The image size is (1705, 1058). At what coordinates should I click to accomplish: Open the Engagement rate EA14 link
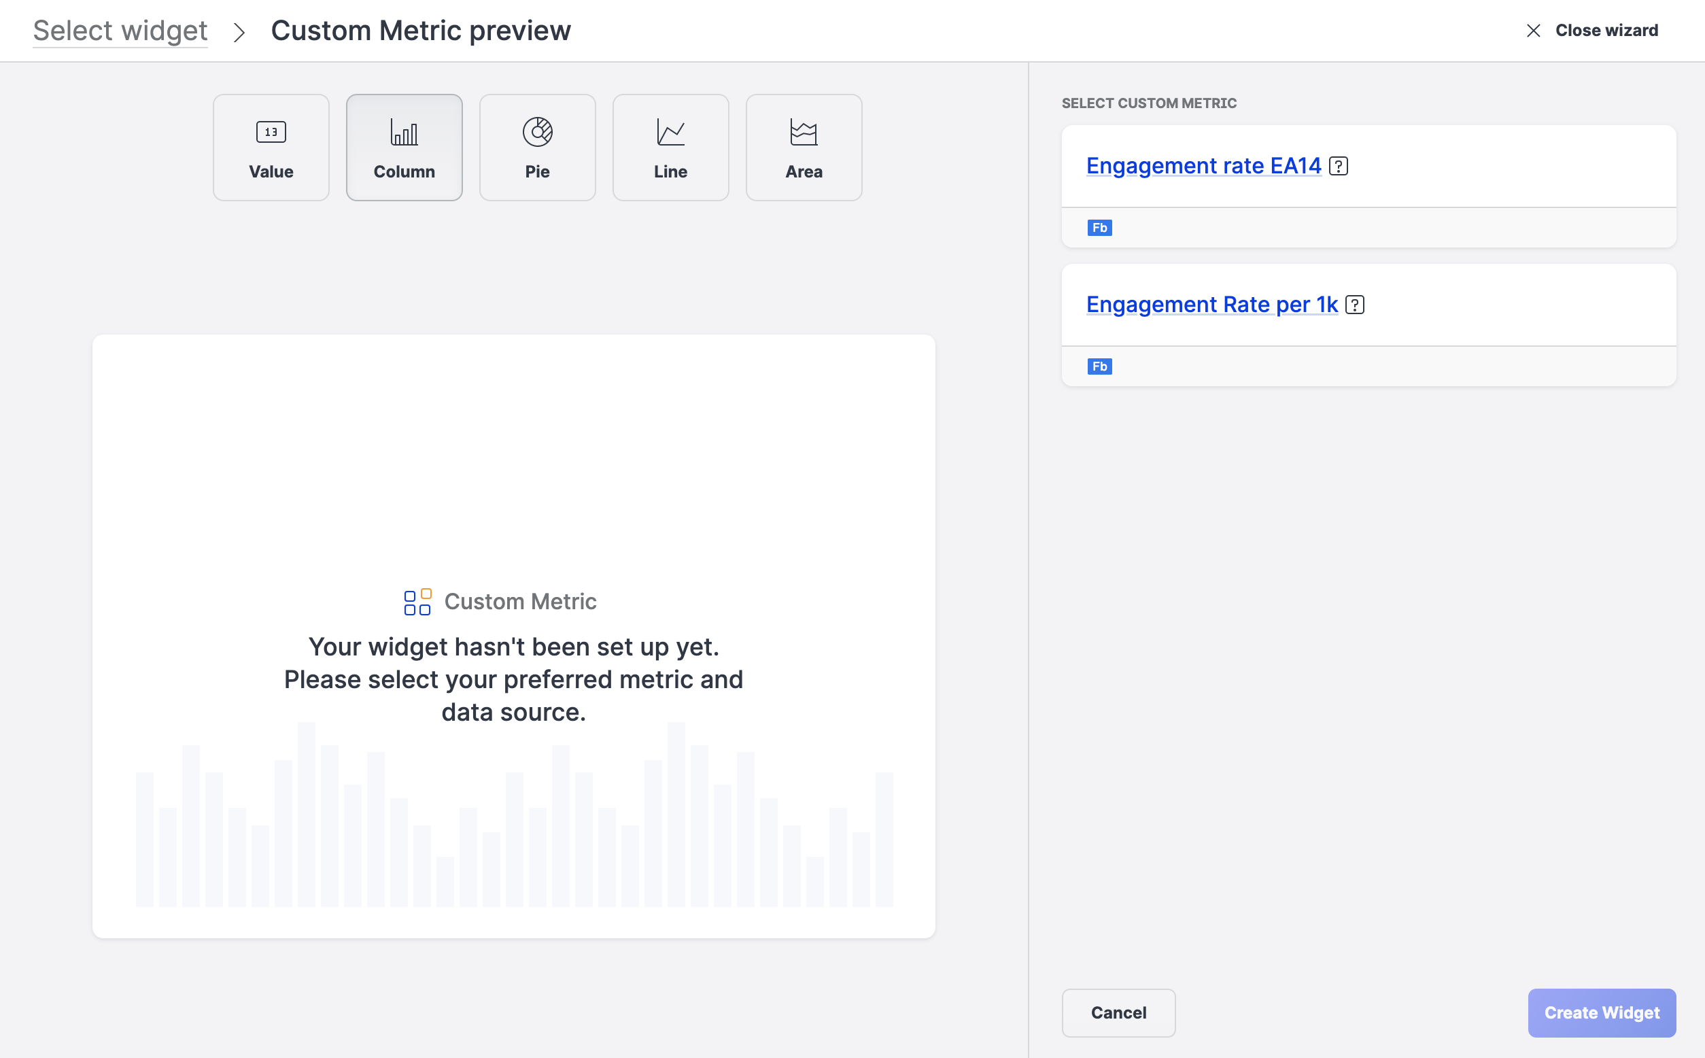click(x=1204, y=166)
